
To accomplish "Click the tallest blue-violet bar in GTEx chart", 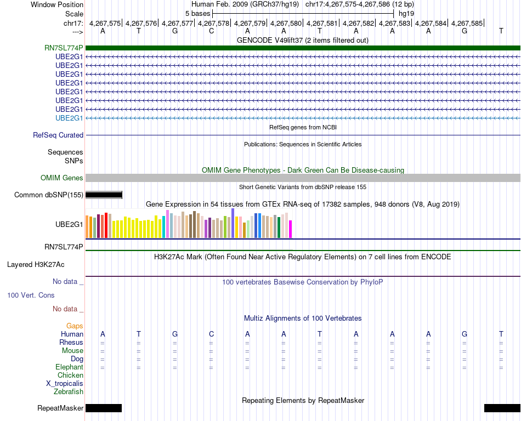I will point(233,223).
